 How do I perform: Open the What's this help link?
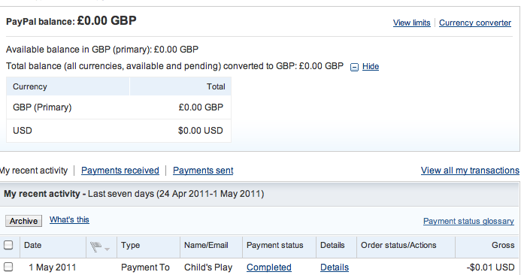69,219
